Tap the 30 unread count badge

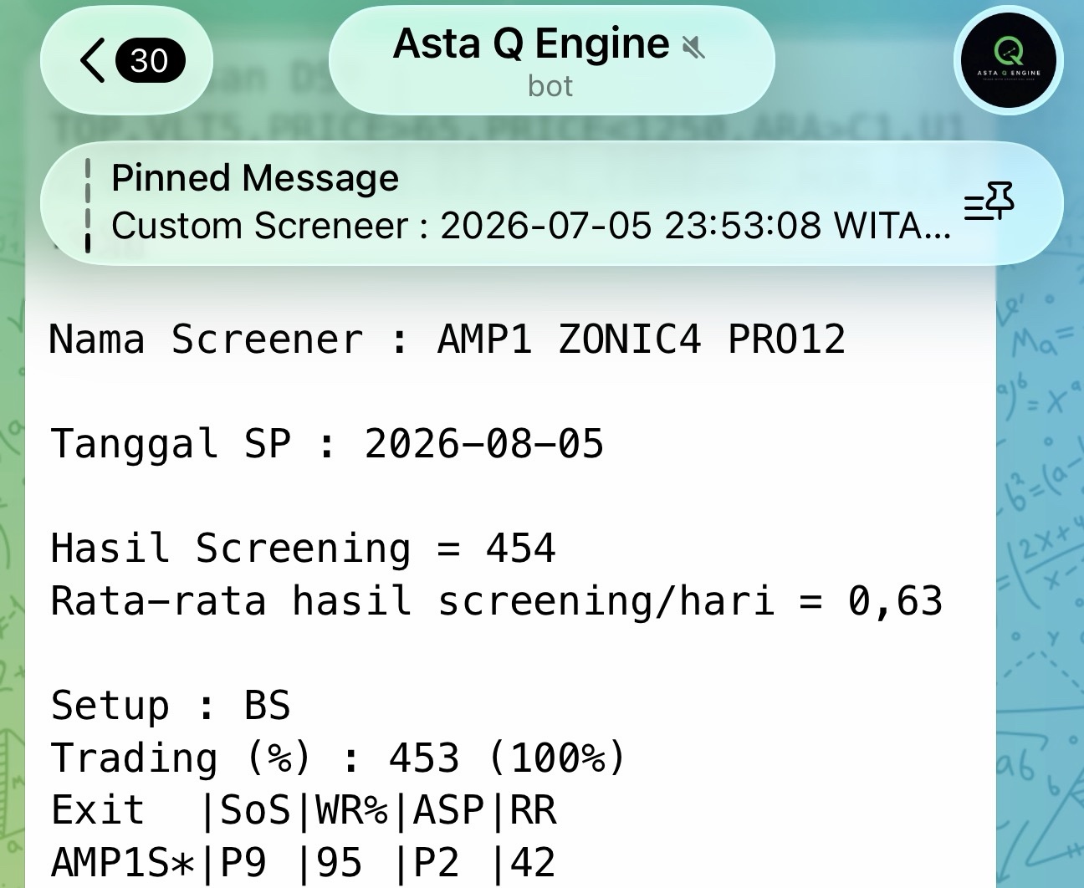tap(151, 61)
